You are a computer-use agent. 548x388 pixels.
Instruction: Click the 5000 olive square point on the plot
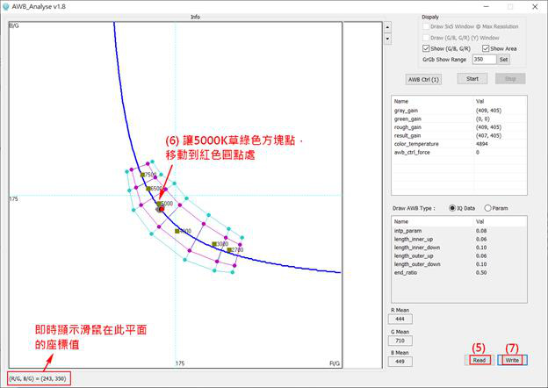tap(159, 204)
